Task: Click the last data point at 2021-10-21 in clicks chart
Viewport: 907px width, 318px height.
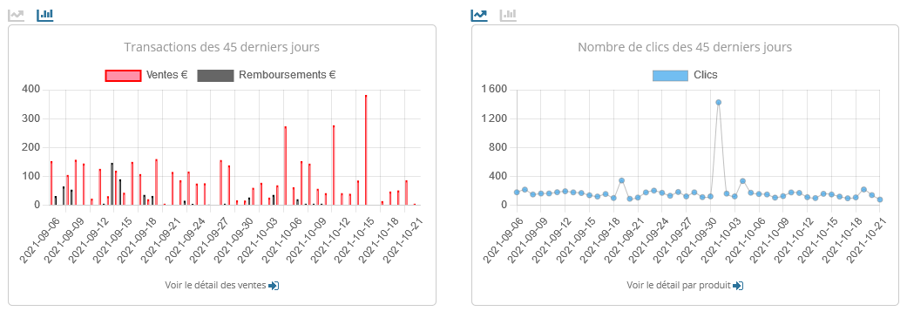Action: tap(880, 200)
